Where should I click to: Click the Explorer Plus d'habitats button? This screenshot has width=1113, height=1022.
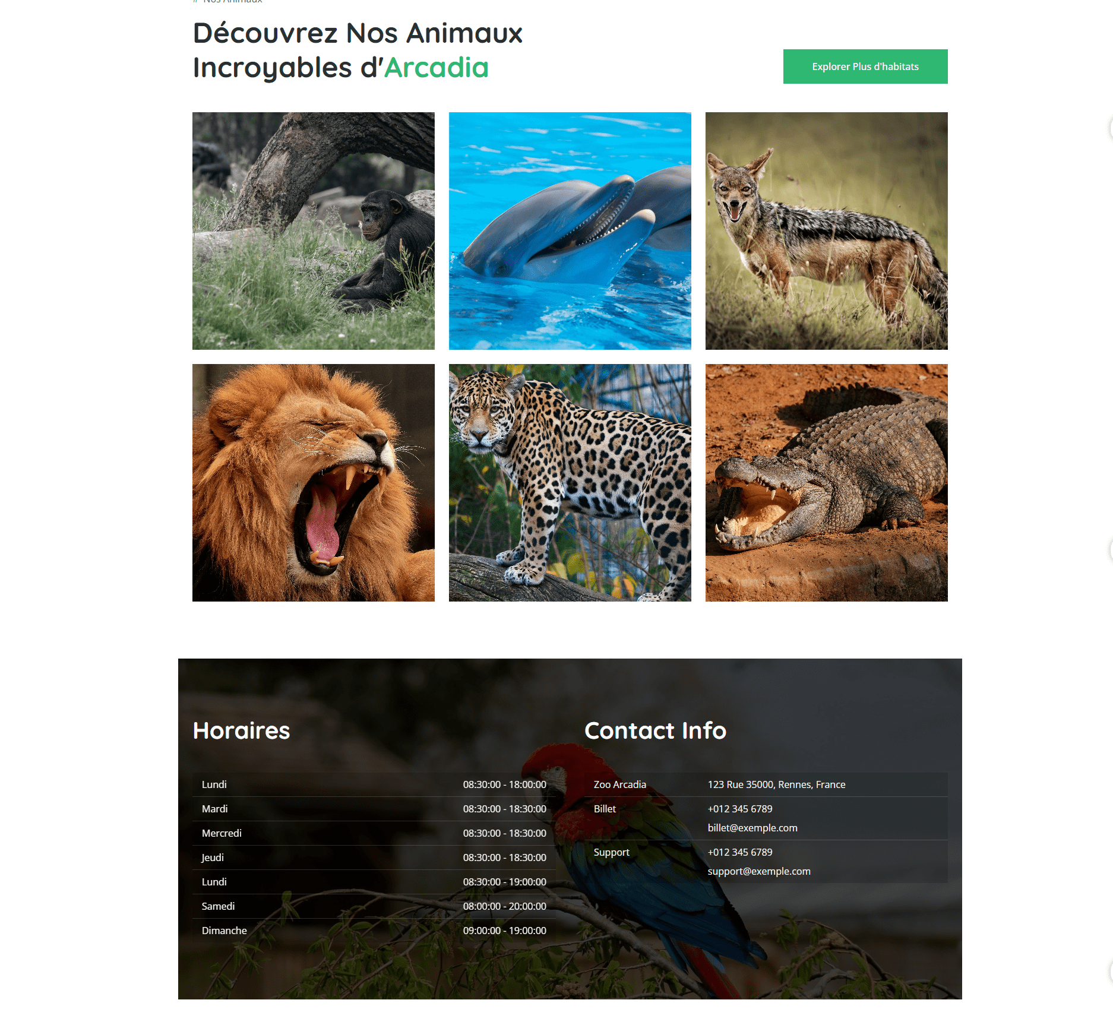pyautogui.click(x=865, y=67)
